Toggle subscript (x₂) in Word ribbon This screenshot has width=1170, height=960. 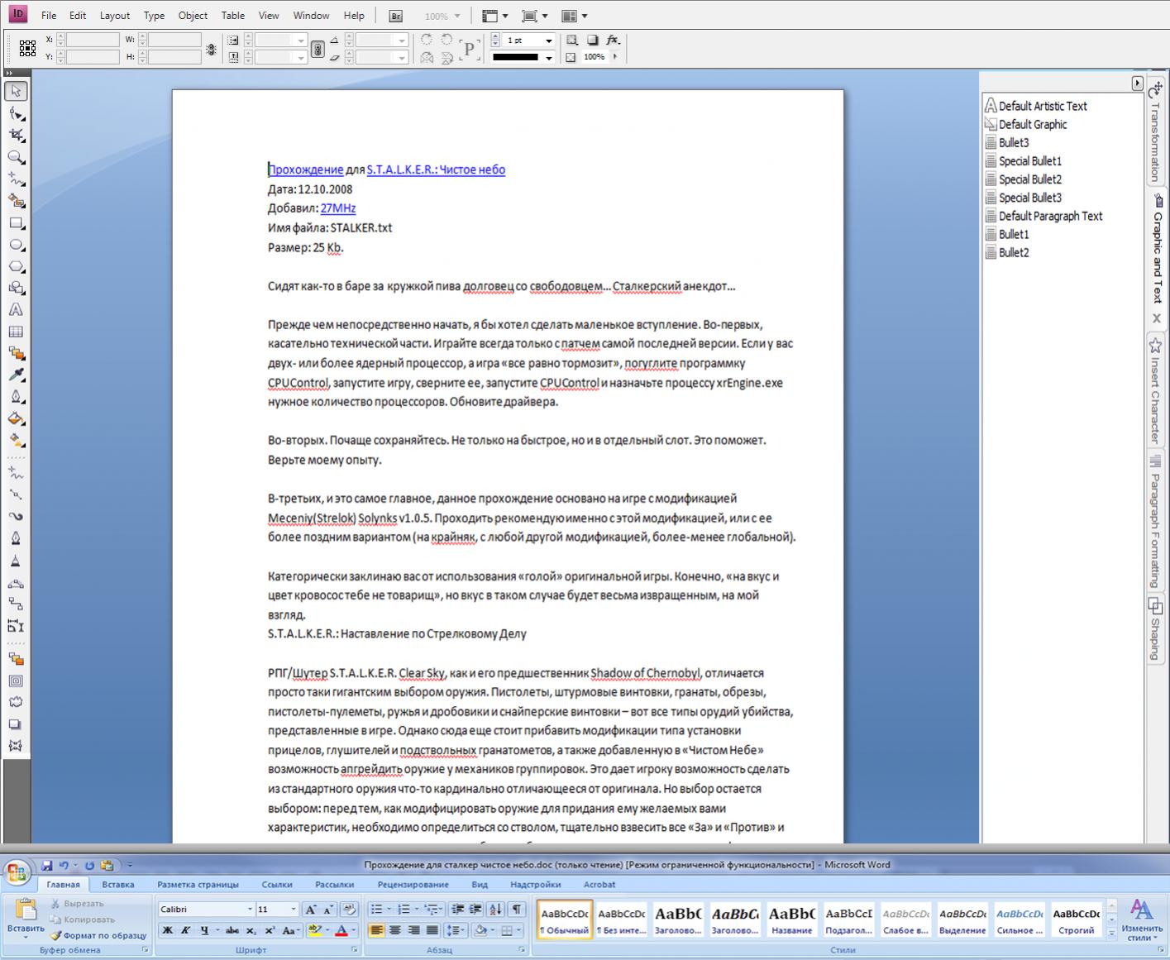coord(250,930)
